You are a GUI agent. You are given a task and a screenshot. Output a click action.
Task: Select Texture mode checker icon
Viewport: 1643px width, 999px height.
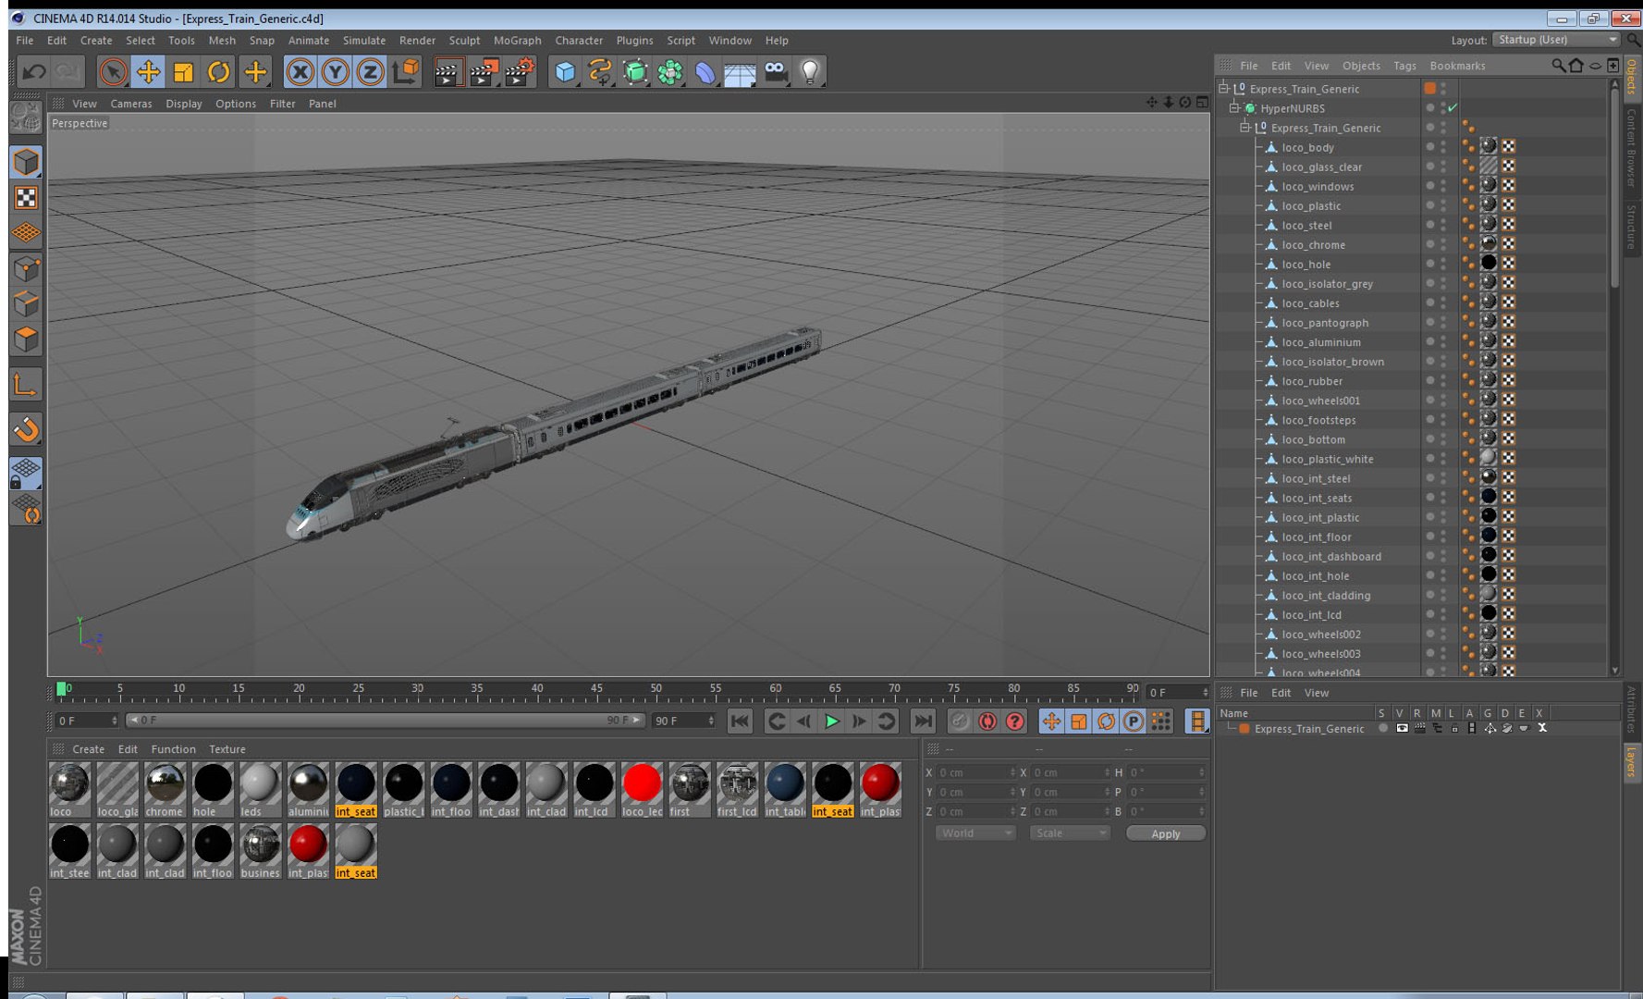(x=26, y=197)
